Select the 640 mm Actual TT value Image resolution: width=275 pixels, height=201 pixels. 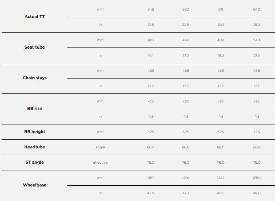click(x=257, y=9)
